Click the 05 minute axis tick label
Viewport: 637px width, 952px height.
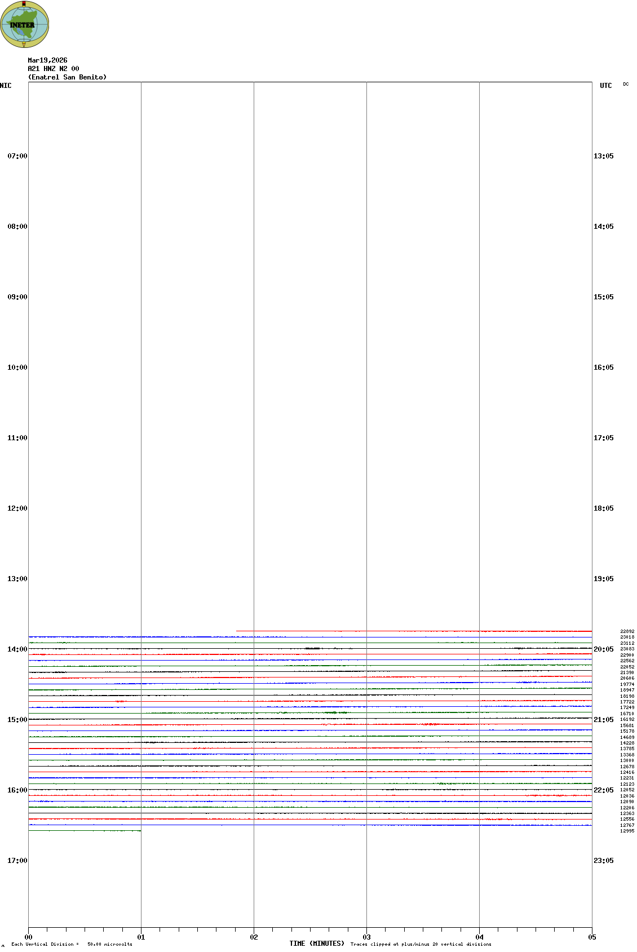(x=592, y=937)
